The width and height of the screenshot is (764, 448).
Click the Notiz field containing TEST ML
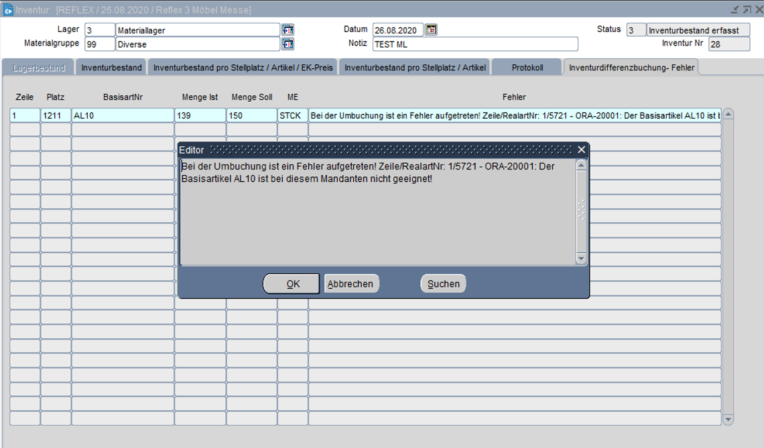(474, 44)
